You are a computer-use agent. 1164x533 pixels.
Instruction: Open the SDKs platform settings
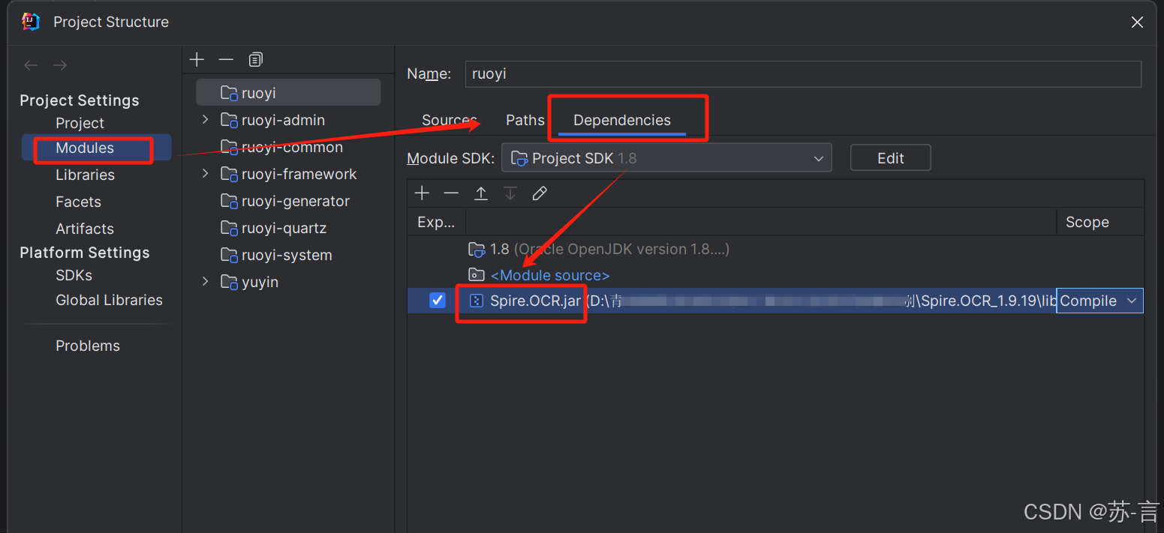(x=74, y=275)
